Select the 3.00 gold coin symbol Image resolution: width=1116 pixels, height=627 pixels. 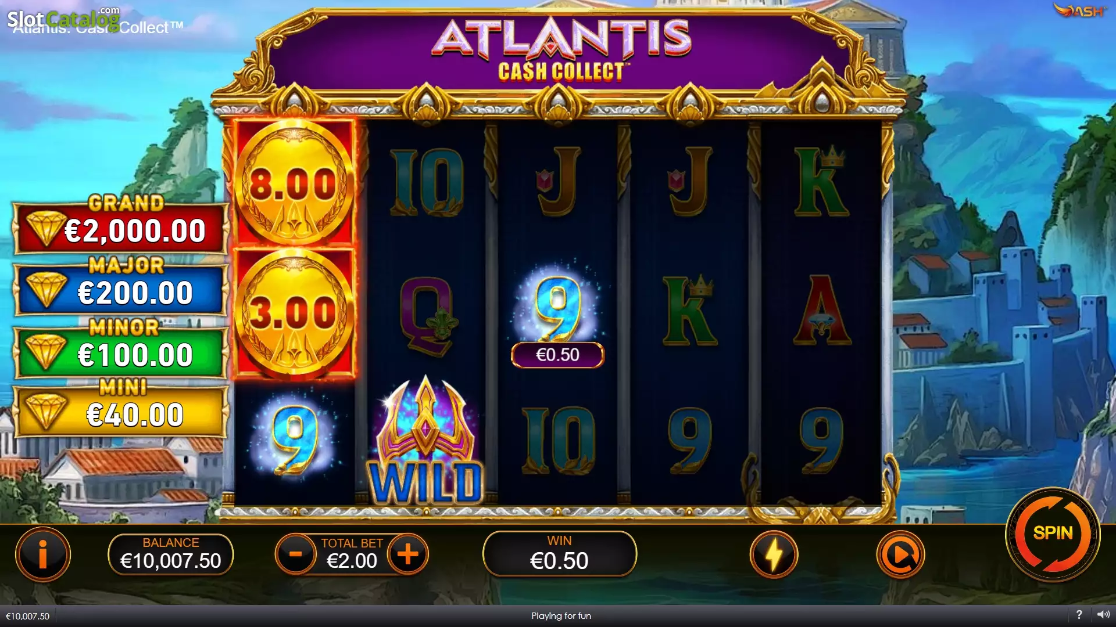point(294,313)
